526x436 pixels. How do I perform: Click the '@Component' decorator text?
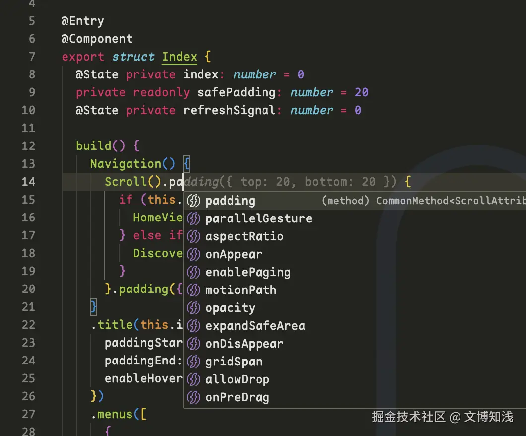(97, 39)
